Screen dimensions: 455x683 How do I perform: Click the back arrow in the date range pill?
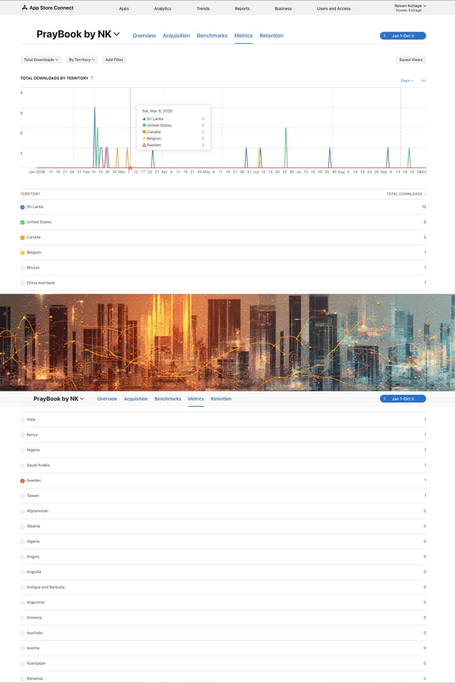pyautogui.click(x=385, y=36)
